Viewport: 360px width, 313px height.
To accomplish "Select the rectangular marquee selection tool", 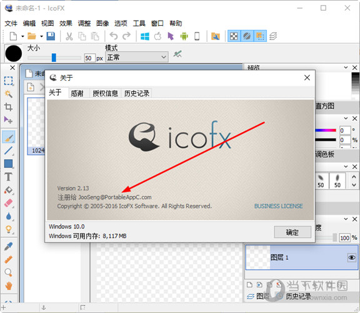I will point(9,81).
